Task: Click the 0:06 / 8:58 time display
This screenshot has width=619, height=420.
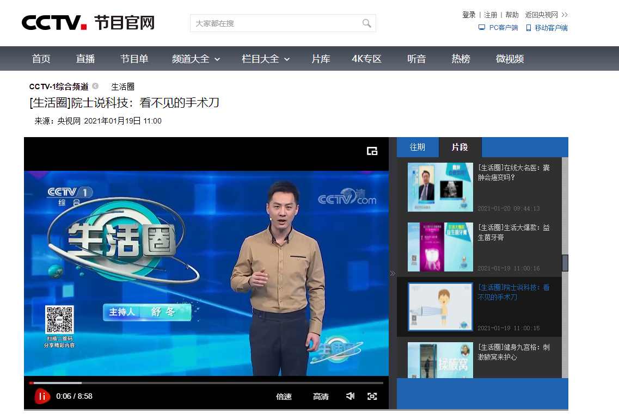Action: 74,396
